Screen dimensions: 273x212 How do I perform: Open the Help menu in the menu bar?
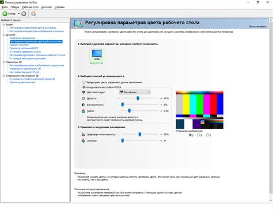[59, 7]
